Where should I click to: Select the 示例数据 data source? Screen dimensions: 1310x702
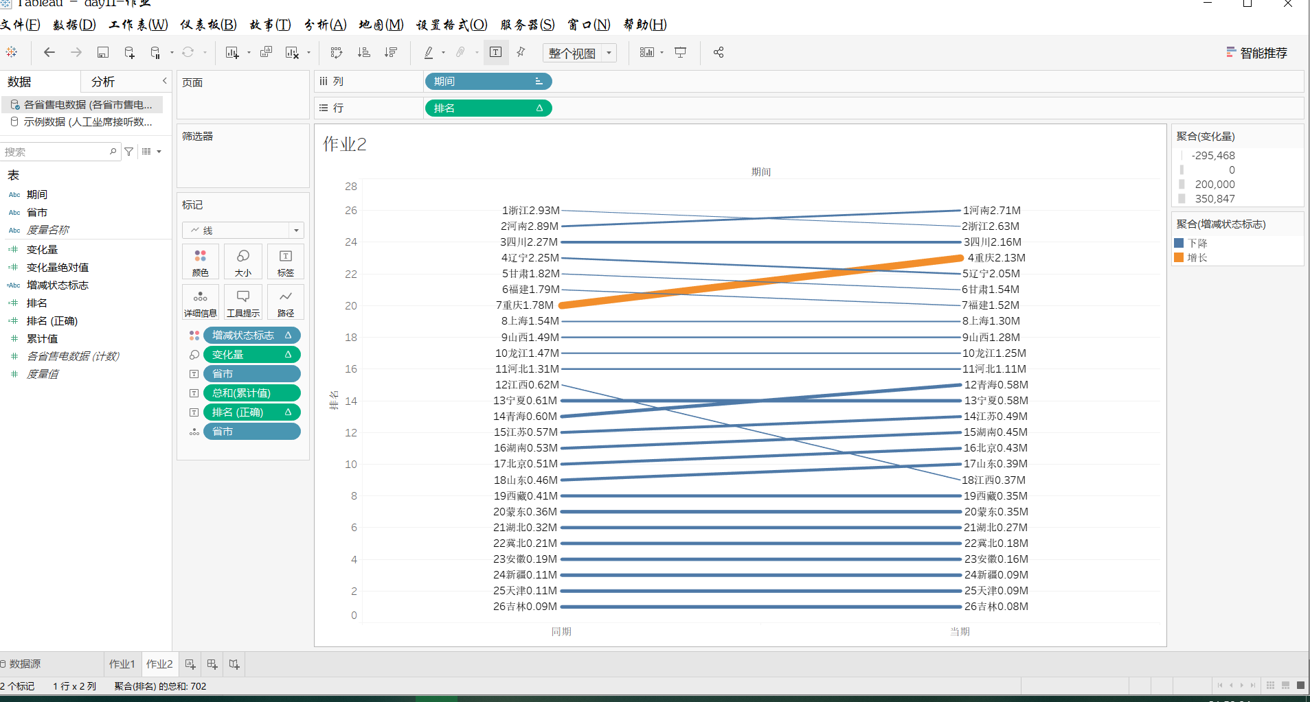82,121
